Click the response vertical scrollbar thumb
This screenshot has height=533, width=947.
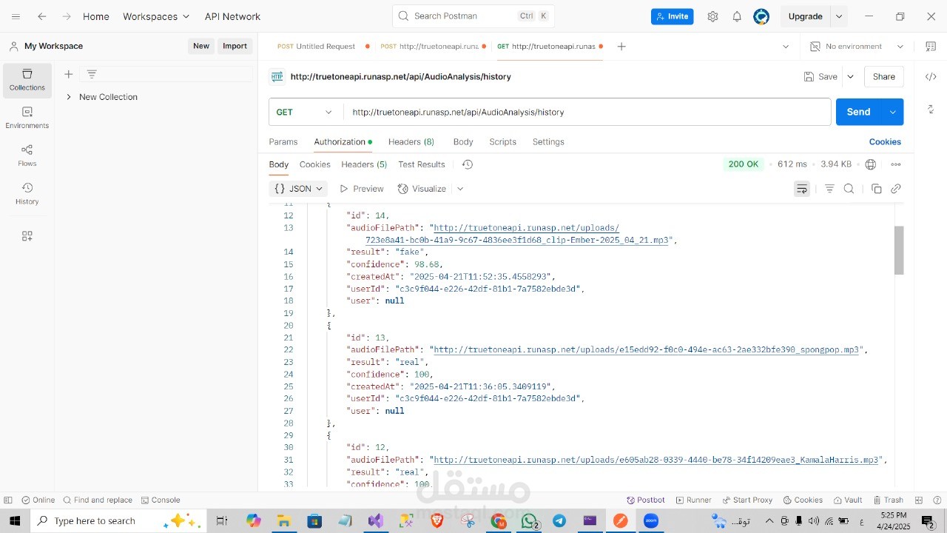tap(899, 250)
